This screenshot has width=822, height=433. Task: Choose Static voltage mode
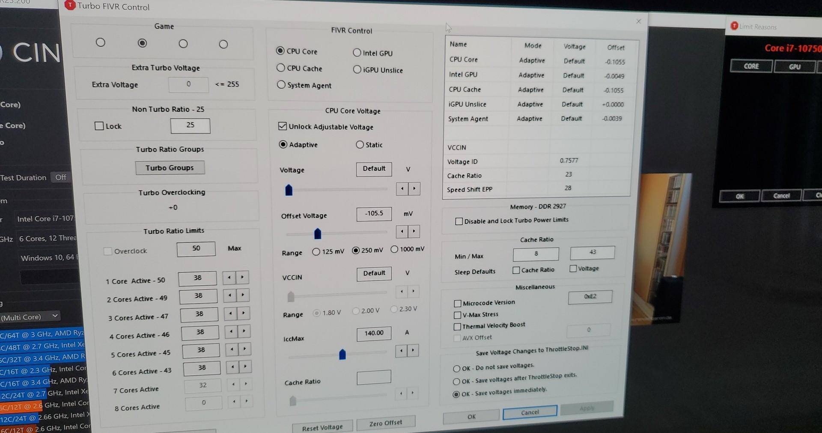360,145
